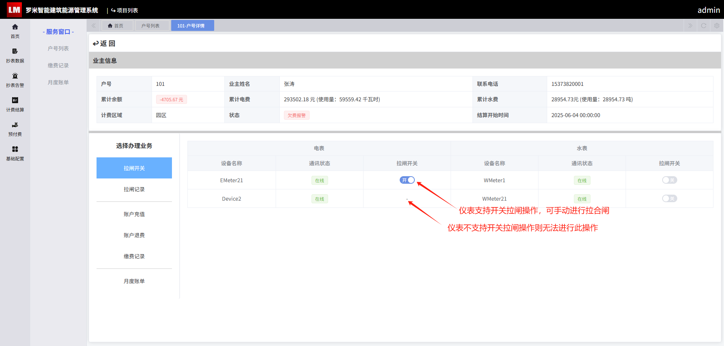
Task: Click the tab scroll-right double chevron
Action: coord(690,26)
